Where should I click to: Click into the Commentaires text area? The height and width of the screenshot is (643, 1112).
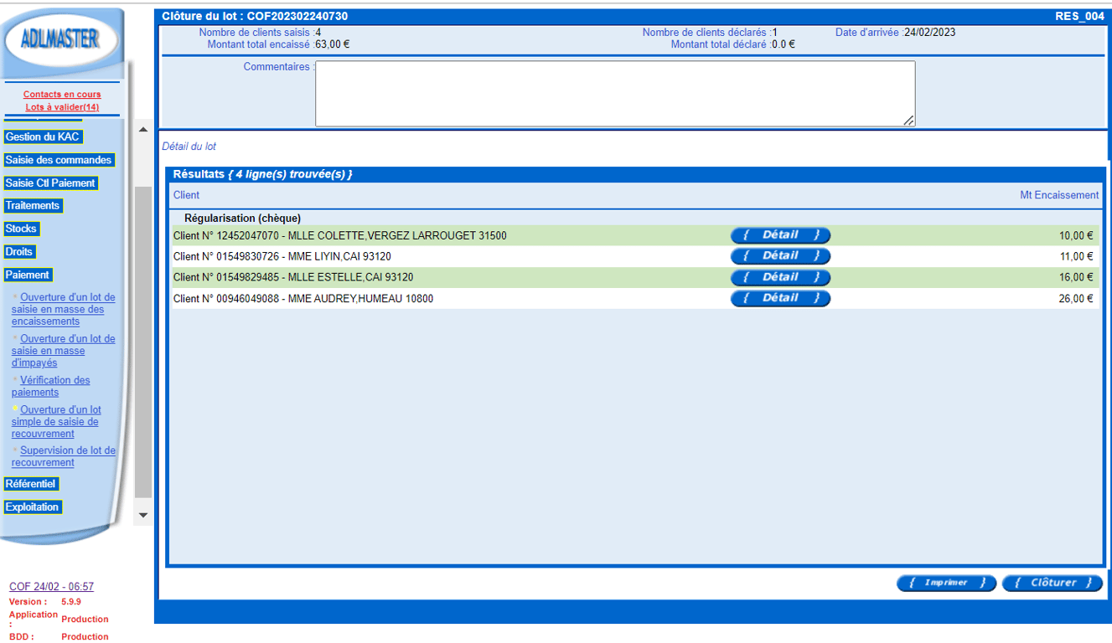tap(615, 94)
